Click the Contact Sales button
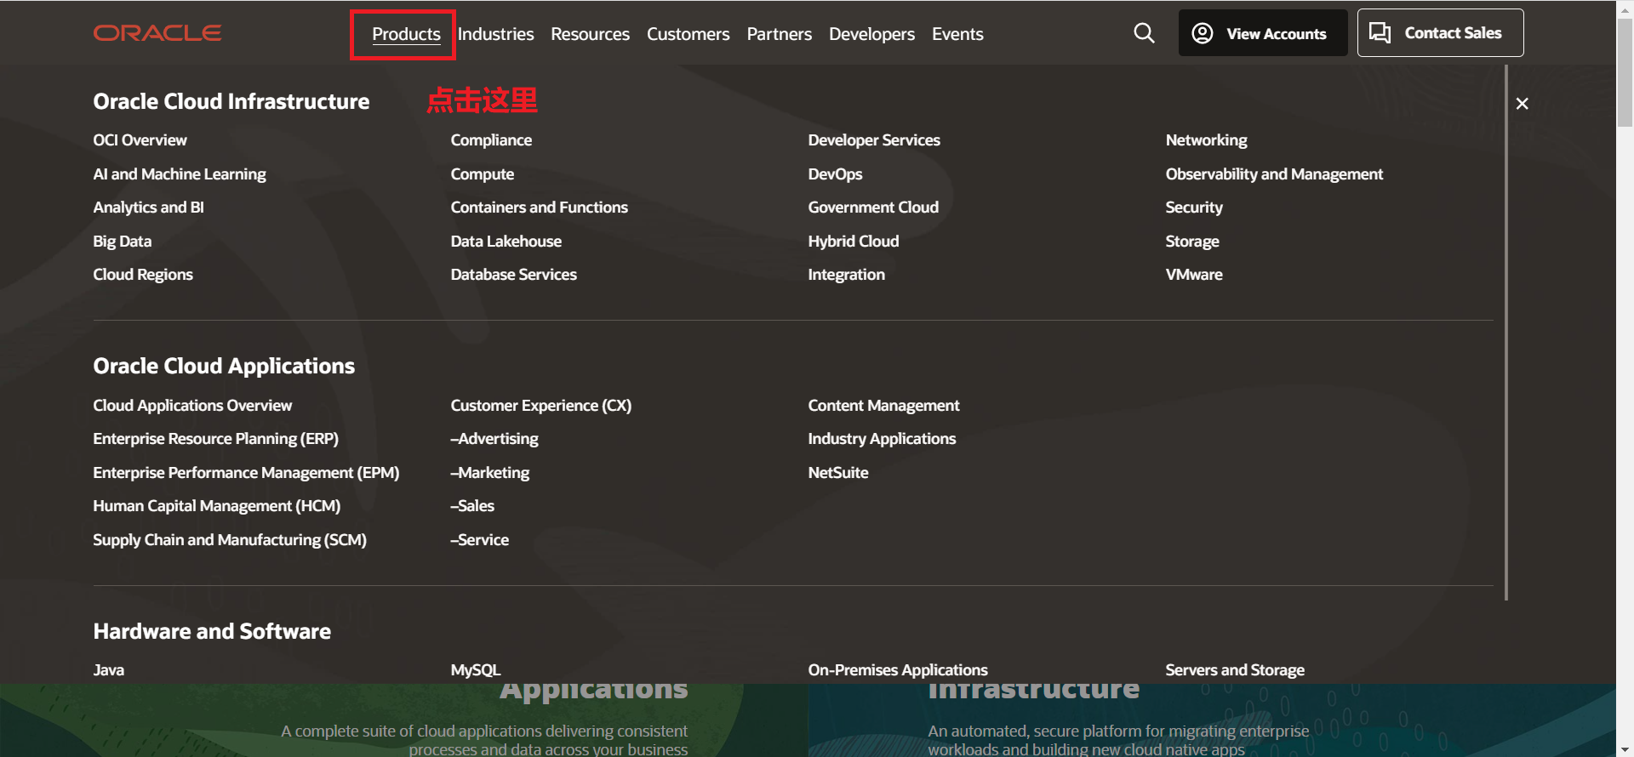Screen dimensions: 1634x757 point(1440,33)
